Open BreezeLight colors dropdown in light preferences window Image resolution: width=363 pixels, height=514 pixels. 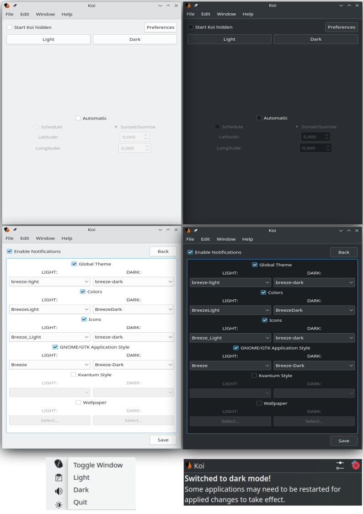pos(50,309)
